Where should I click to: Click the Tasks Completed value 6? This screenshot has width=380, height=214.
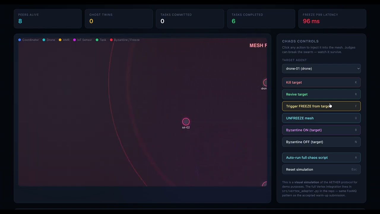(x=234, y=21)
